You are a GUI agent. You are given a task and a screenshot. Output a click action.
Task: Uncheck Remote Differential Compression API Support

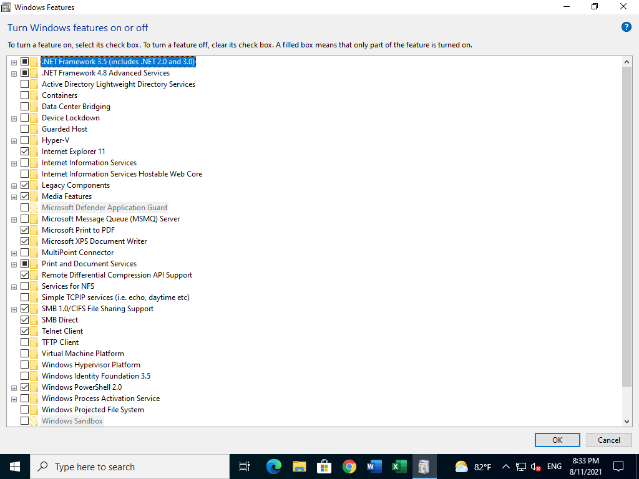[x=24, y=274]
